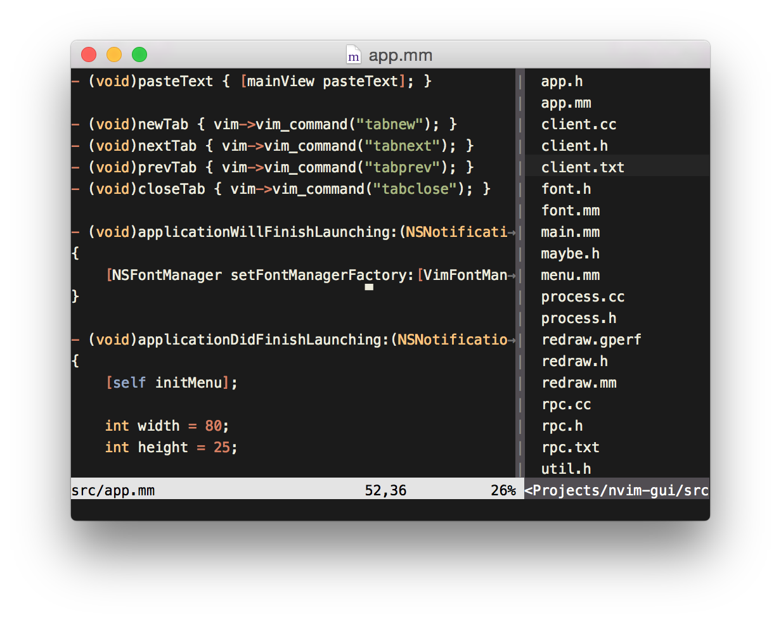
Task: Open rpc.h in the file list
Action: 562,426
